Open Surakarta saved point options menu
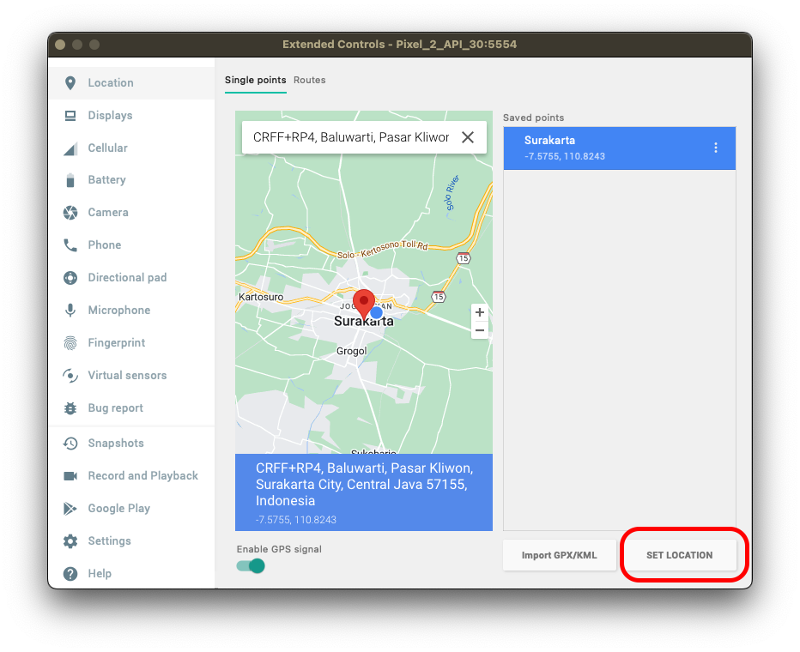This screenshot has height=652, width=800. [716, 148]
